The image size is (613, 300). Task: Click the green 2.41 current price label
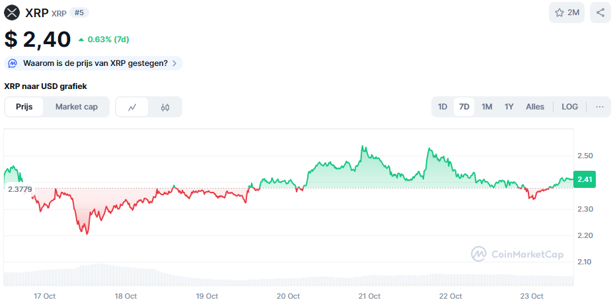[x=585, y=179]
